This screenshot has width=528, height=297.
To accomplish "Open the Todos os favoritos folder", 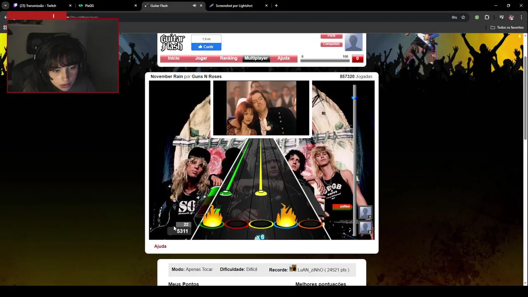I will pyautogui.click(x=507, y=28).
